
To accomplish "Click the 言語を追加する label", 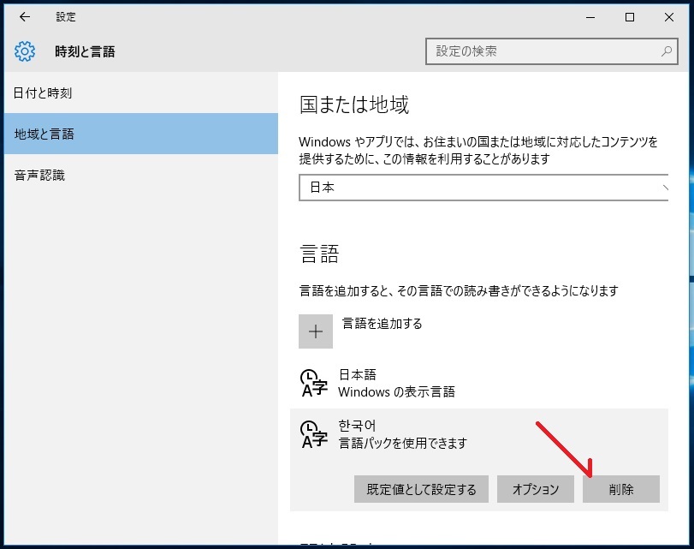I will (x=382, y=324).
